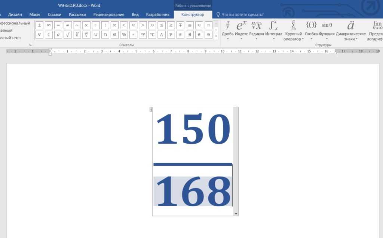Open the Функция structures menu

click(x=327, y=30)
